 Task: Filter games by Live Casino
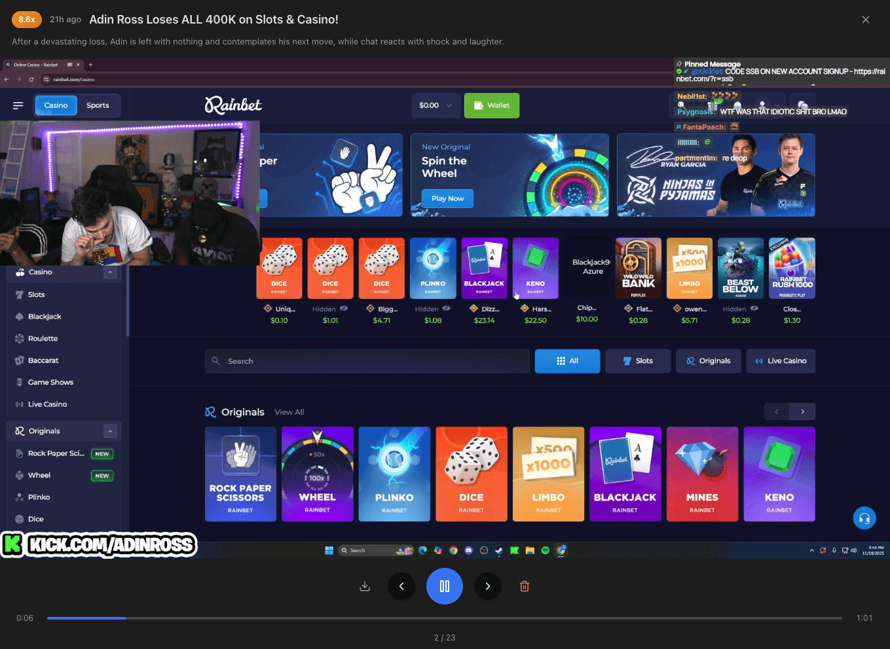[x=781, y=361]
